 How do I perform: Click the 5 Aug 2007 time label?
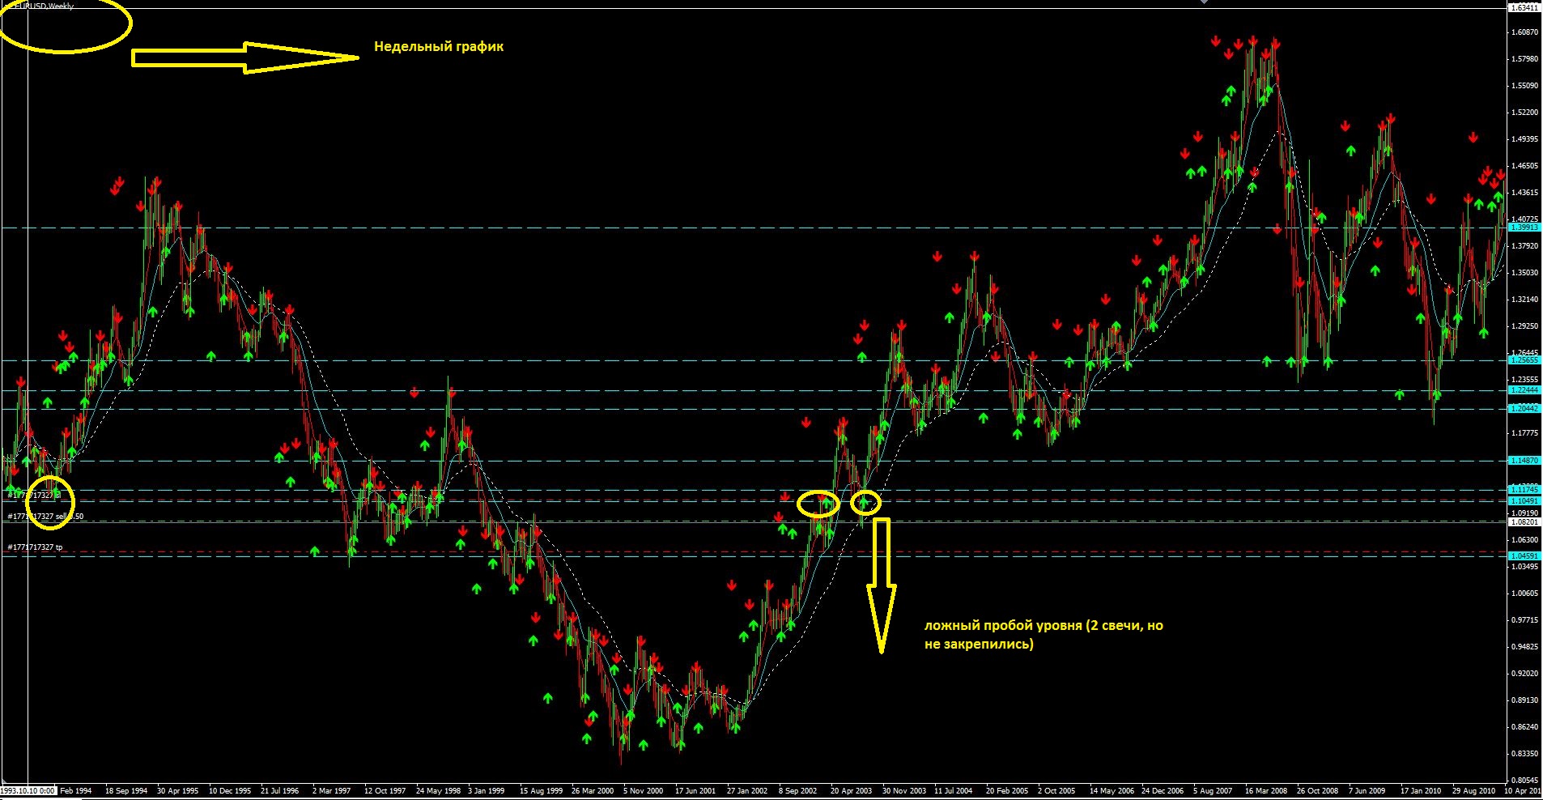pyautogui.click(x=1213, y=791)
